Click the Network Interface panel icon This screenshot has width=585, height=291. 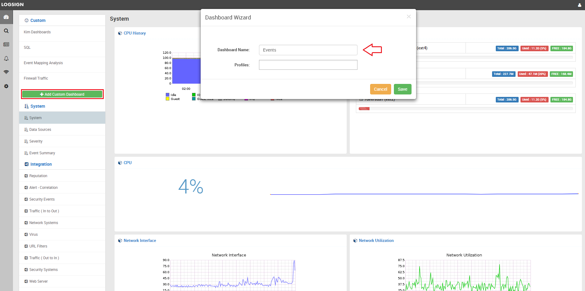(x=120, y=240)
